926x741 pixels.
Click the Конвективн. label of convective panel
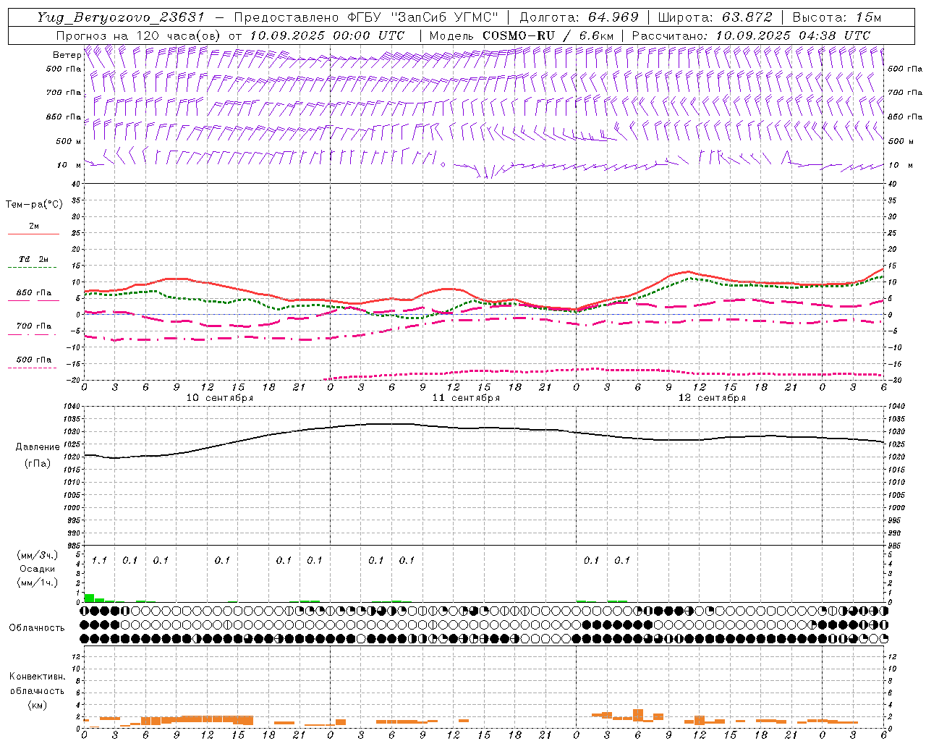(x=37, y=677)
